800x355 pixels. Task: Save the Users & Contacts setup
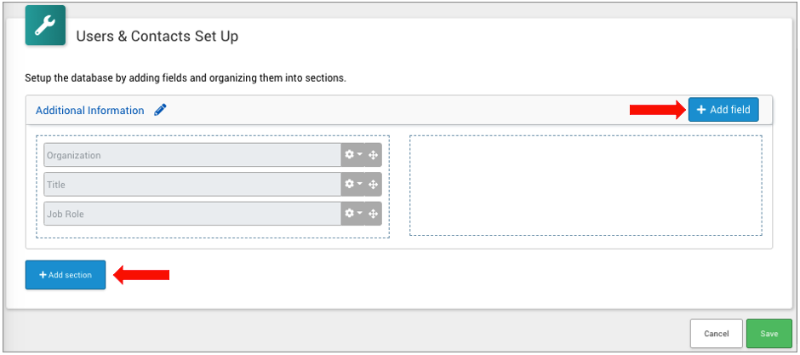769,334
